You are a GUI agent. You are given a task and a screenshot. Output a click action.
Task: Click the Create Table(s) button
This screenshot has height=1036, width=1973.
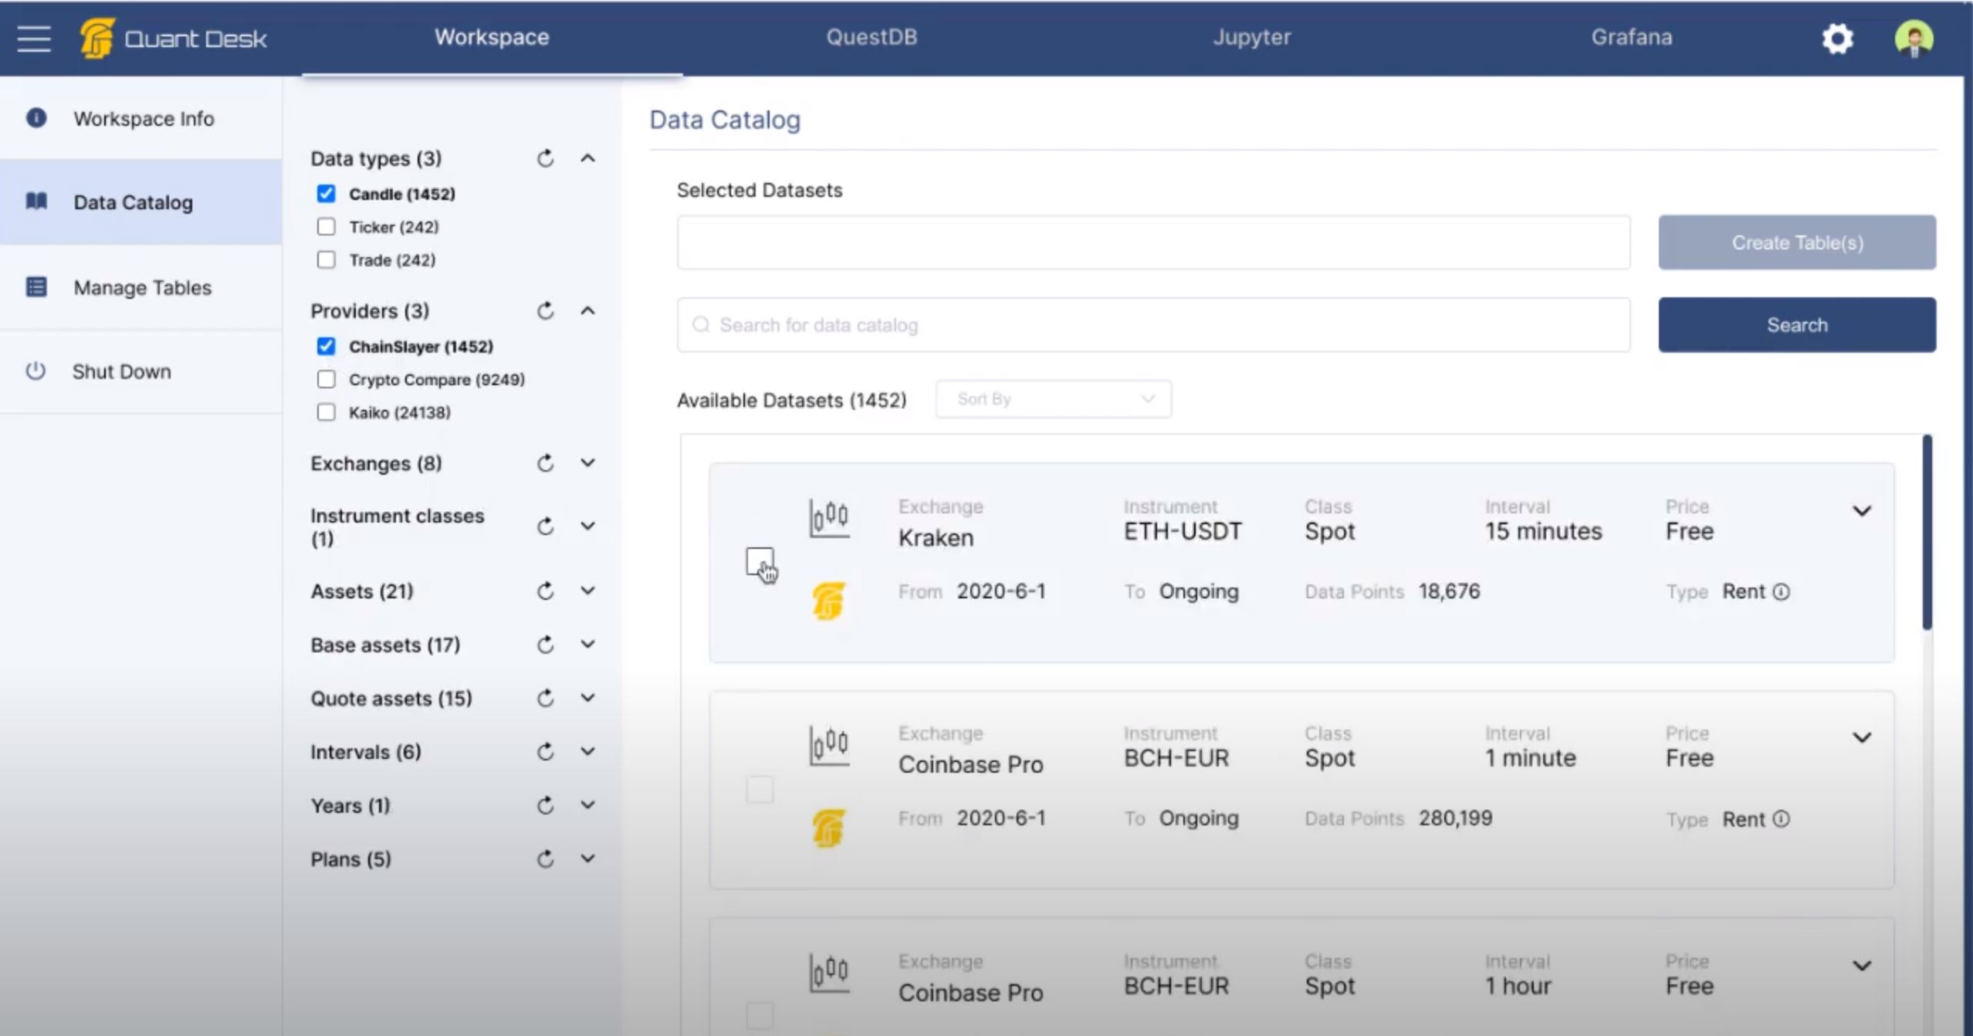point(1797,242)
